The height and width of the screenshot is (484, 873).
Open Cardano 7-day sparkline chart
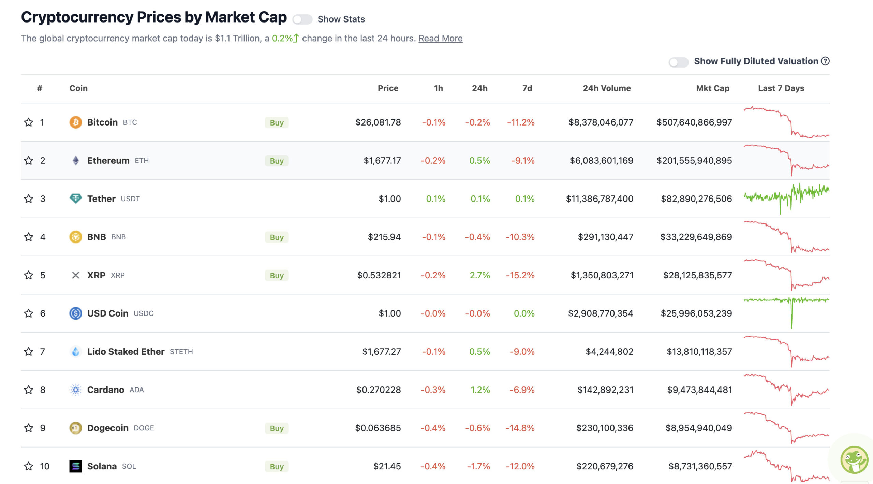point(786,390)
